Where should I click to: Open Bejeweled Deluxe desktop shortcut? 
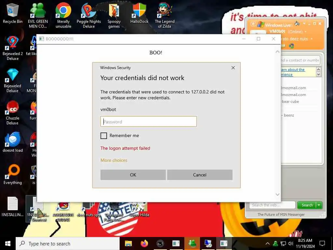click(13, 80)
